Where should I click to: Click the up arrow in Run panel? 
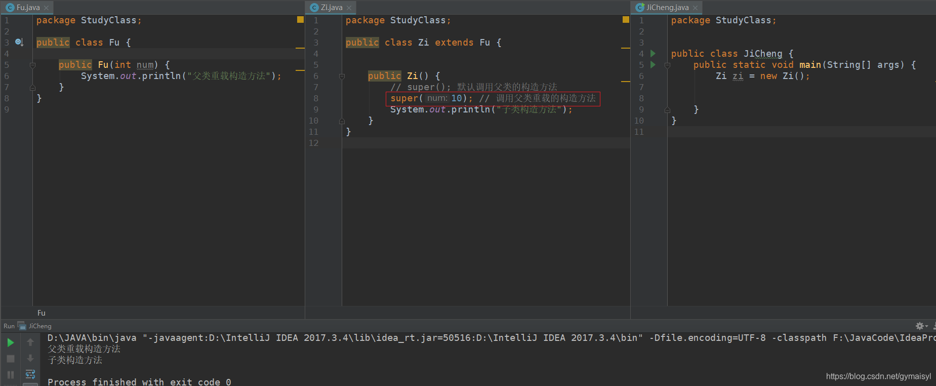point(30,342)
